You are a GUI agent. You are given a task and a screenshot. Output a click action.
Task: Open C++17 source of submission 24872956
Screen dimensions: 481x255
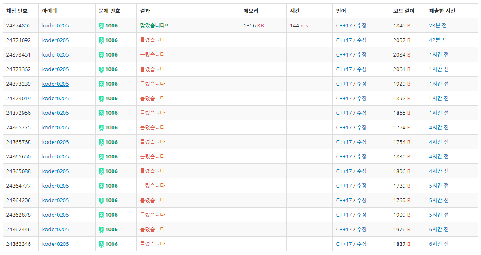click(344, 113)
